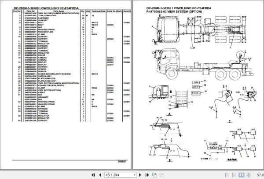Select the PLATE,NAME (OFF) row

click(71, 81)
